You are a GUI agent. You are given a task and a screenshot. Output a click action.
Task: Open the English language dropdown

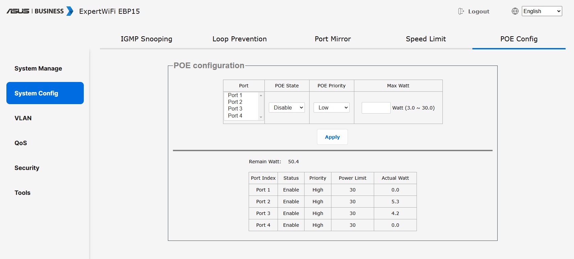(x=542, y=11)
